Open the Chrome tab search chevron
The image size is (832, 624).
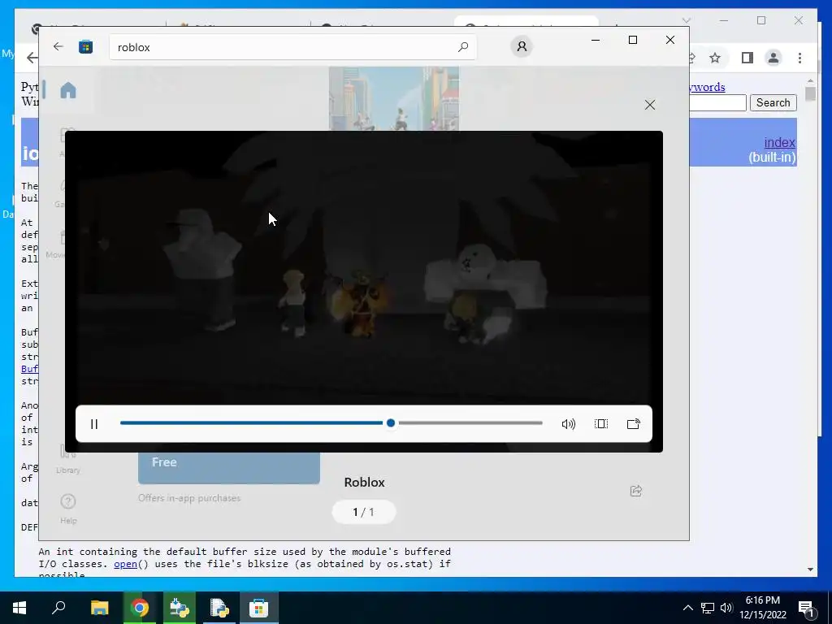pos(686,20)
